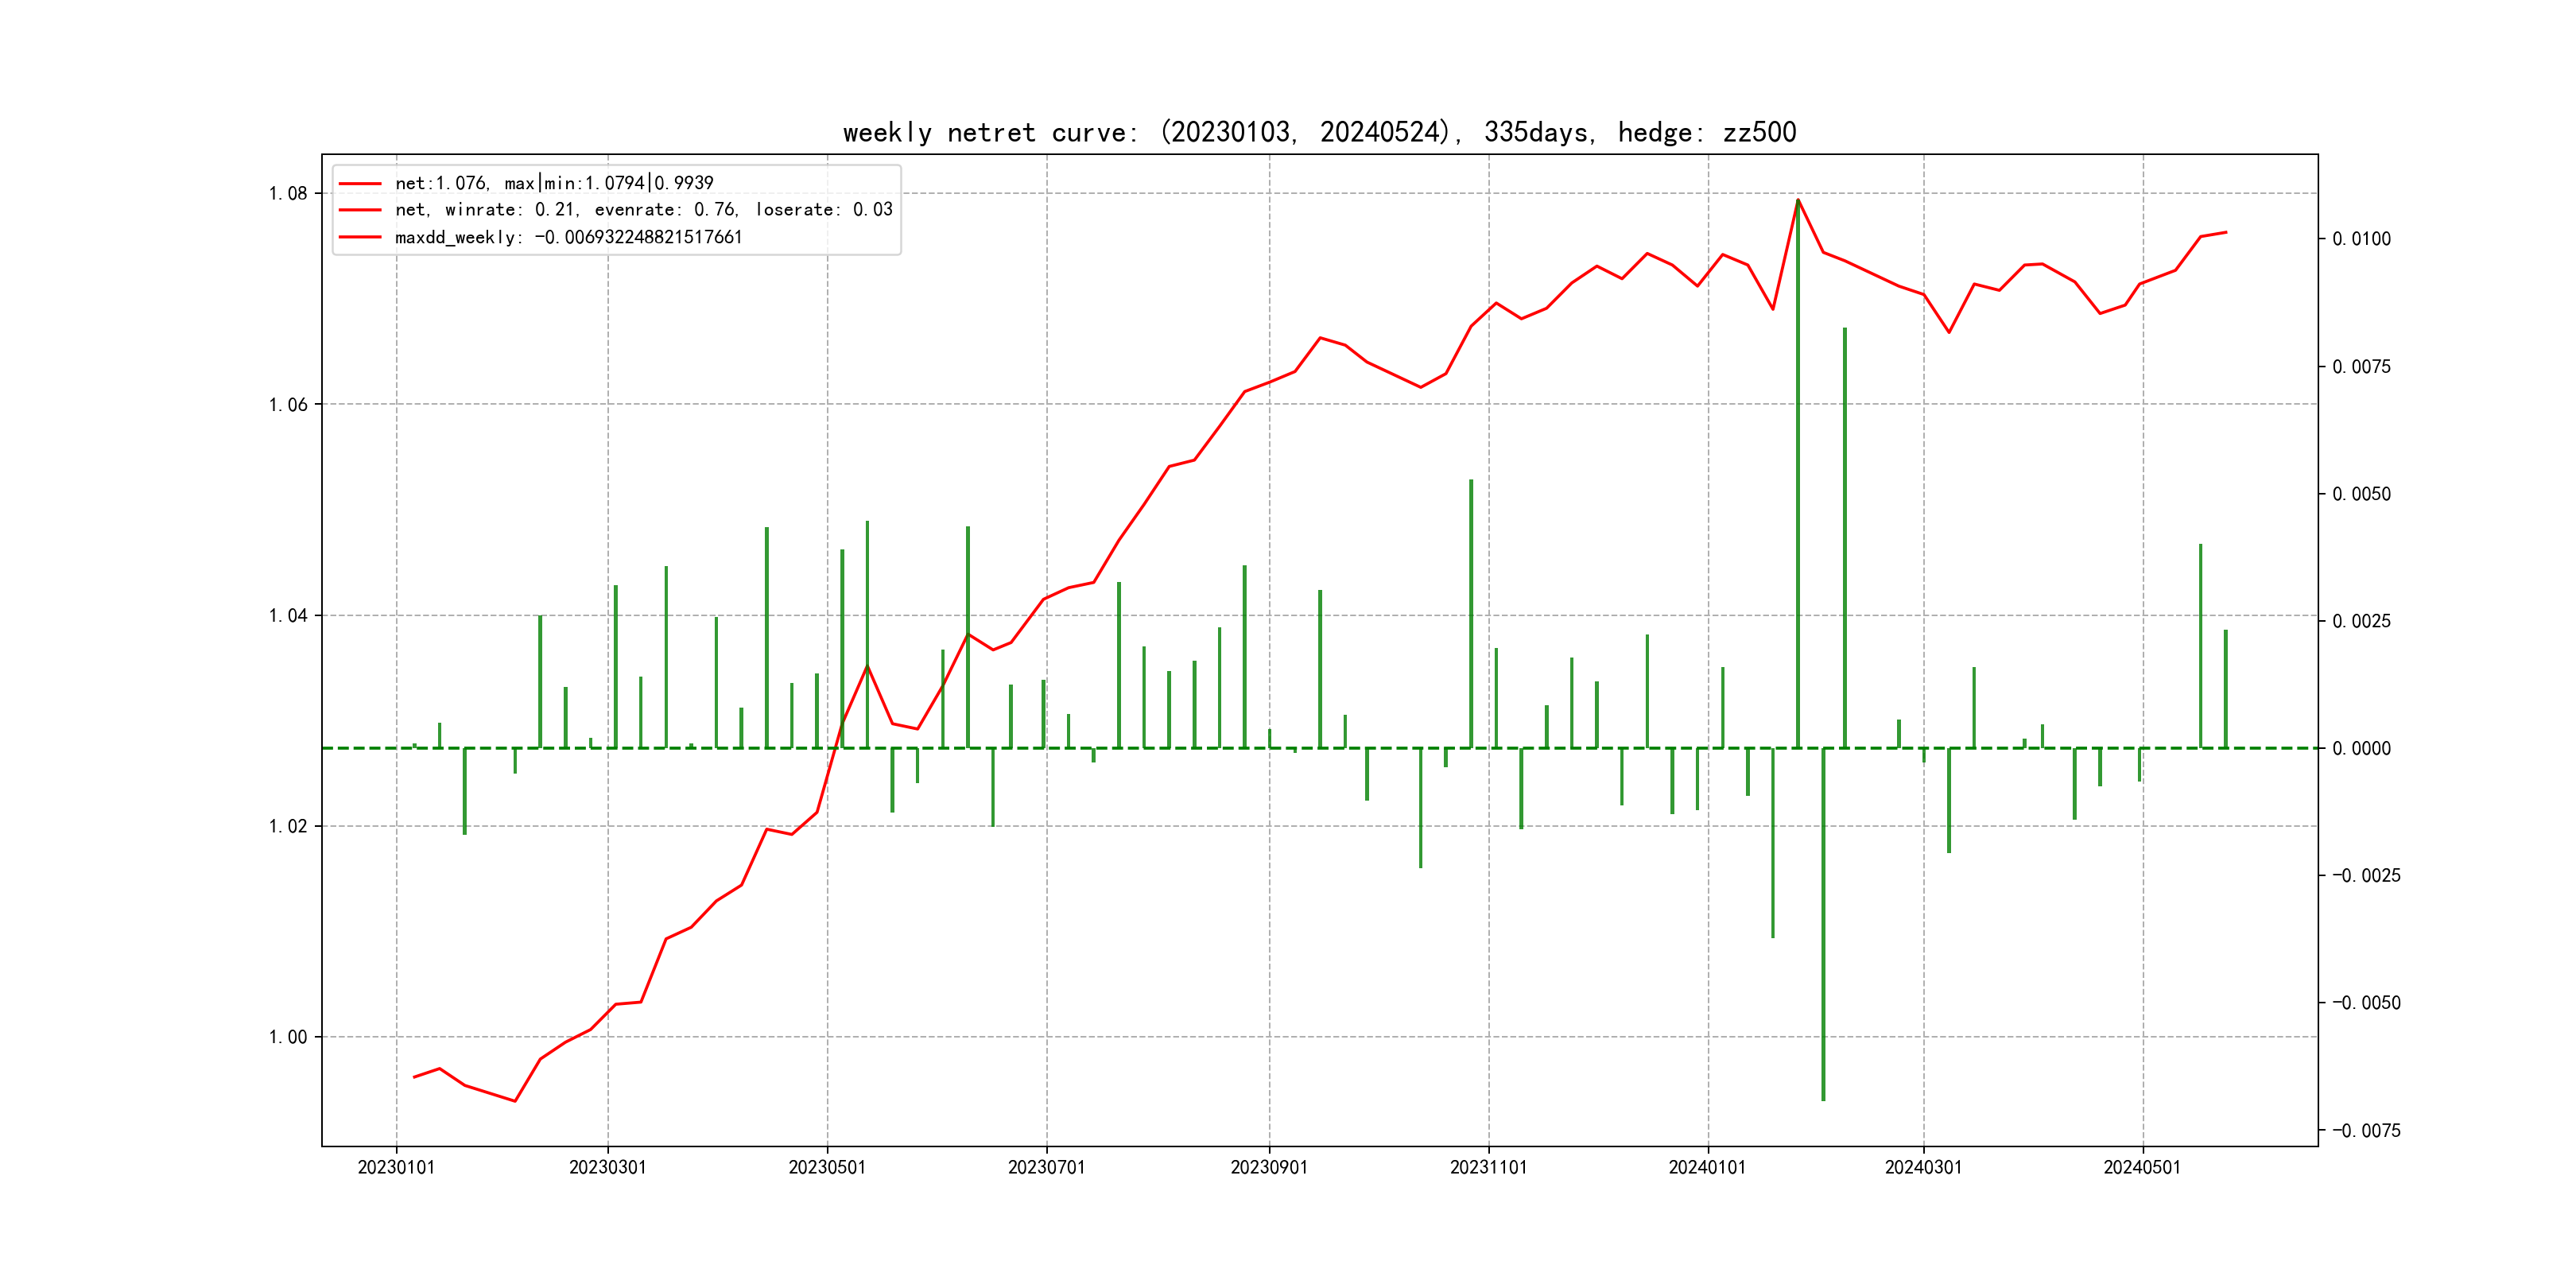Click the 1.04 left axis tick label
This screenshot has height=1288, width=2576.
(x=288, y=616)
